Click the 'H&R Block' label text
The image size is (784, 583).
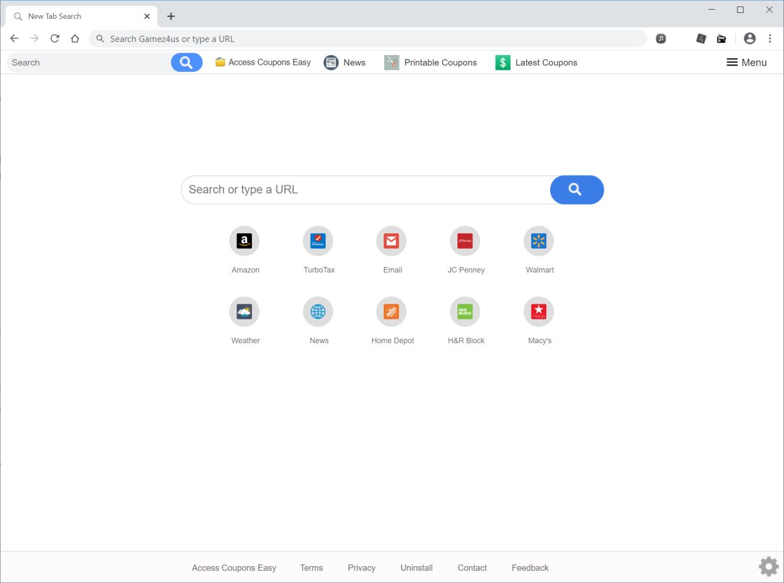pos(466,341)
